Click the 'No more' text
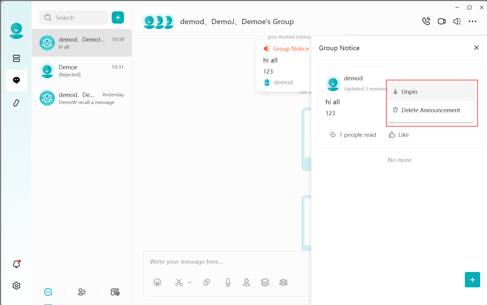The height and width of the screenshot is (305, 487). pyautogui.click(x=400, y=160)
